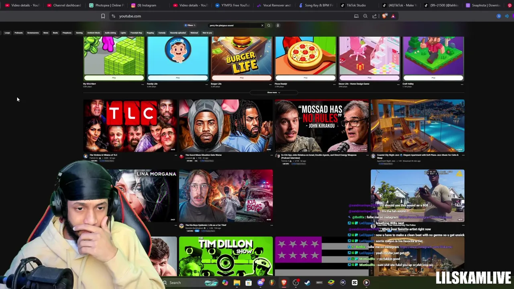Viewport: 514px width, 289px height.
Task: Open the Burger Life game thumbnail
Action: [241, 56]
